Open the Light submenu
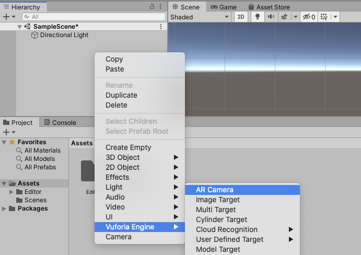This screenshot has height=255, width=361. [x=139, y=187]
